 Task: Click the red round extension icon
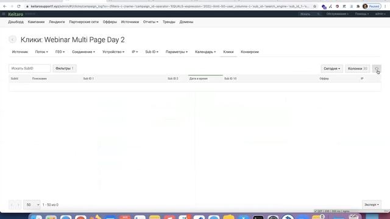[x=337, y=7]
